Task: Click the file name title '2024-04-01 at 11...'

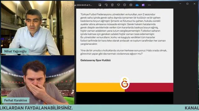Action: [83, 5]
